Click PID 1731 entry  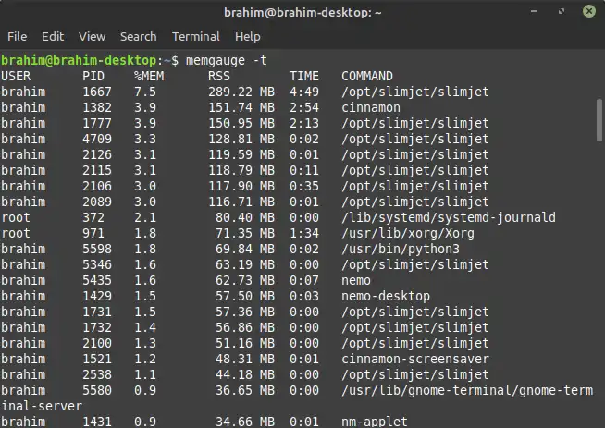tap(97, 312)
